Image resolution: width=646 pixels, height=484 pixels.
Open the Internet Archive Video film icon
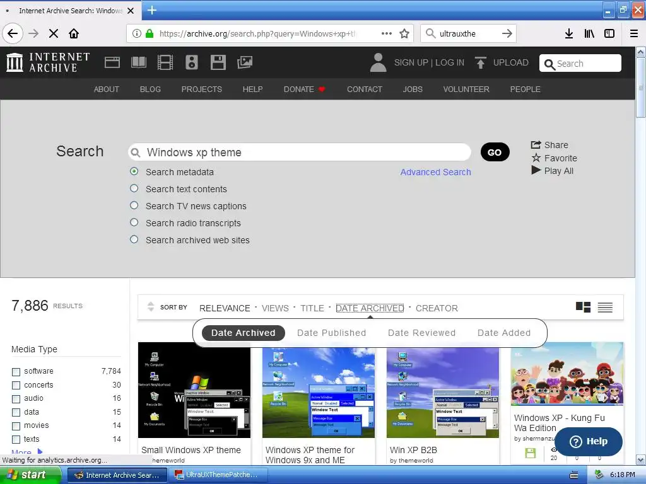(x=165, y=62)
